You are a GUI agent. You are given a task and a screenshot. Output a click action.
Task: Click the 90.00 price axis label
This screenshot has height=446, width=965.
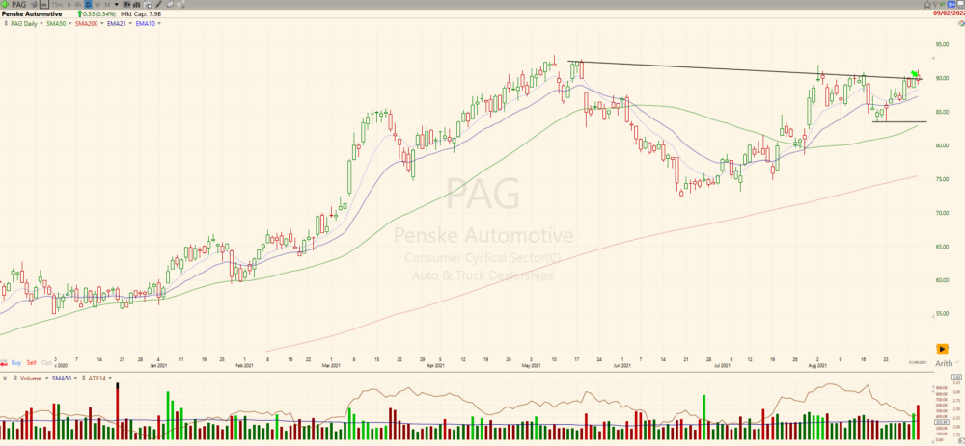942,78
